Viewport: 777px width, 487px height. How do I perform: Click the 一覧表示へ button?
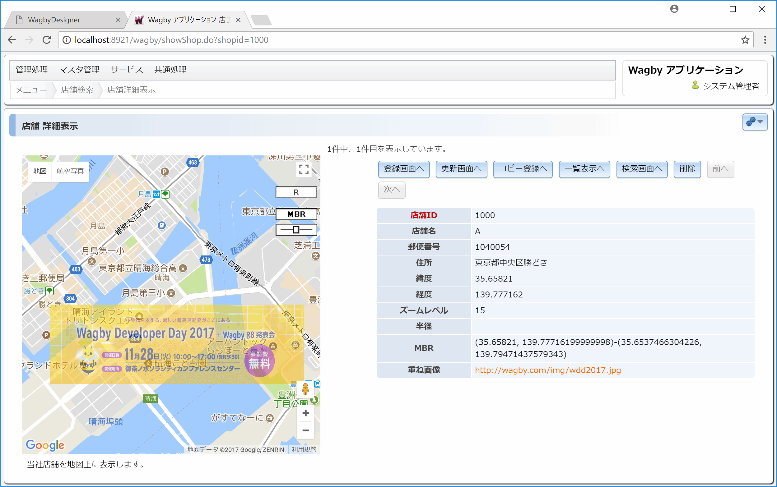[x=584, y=169]
